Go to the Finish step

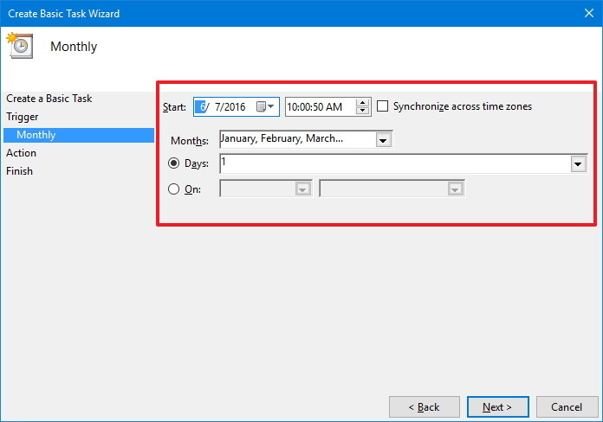point(19,171)
